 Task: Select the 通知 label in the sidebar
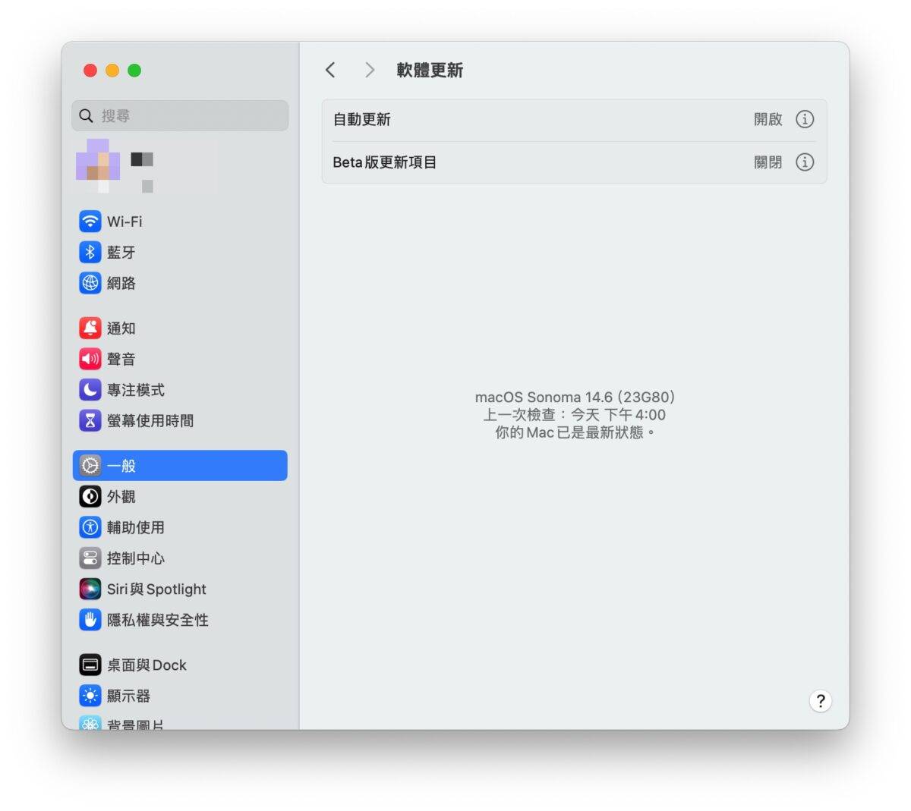[x=121, y=328]
